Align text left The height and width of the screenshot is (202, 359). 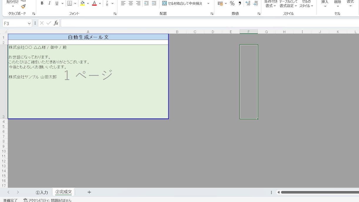[x=123, y=3]
